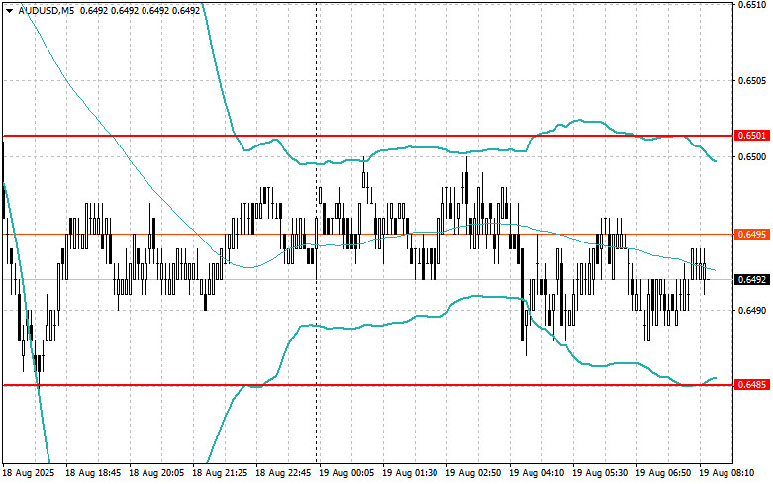
Task: Click the 18 Aug 21:25 time label
Action: 220,473
